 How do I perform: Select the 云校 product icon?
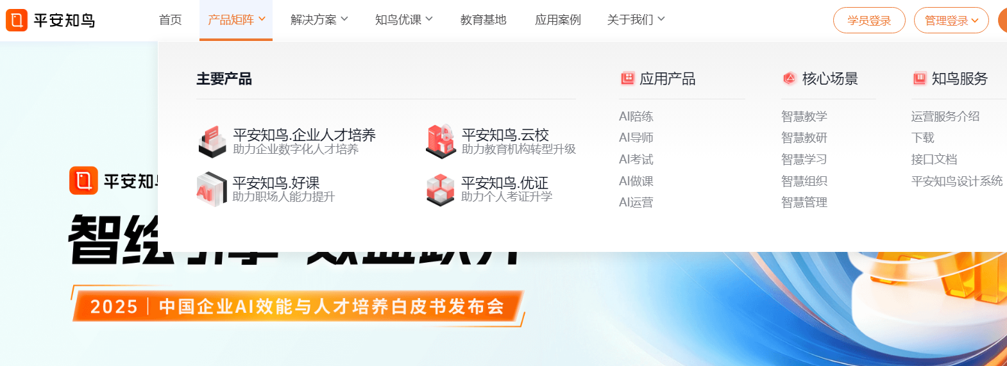pyautogui.click(x=441, y=142)
